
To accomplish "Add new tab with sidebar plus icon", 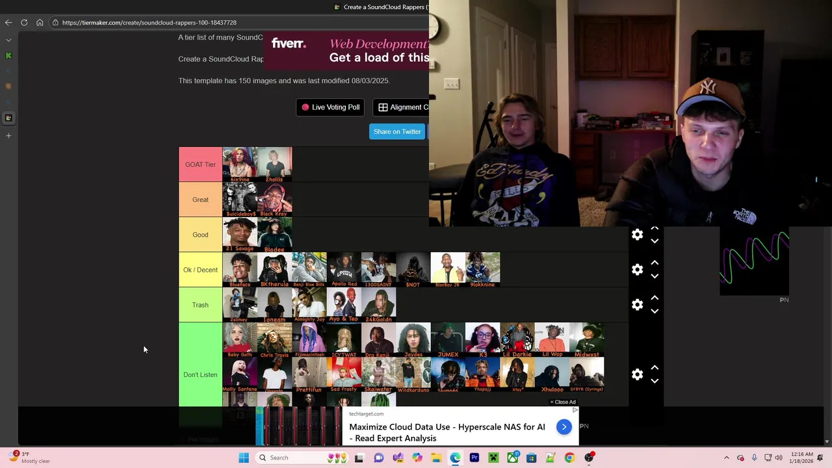I will 8,136.
